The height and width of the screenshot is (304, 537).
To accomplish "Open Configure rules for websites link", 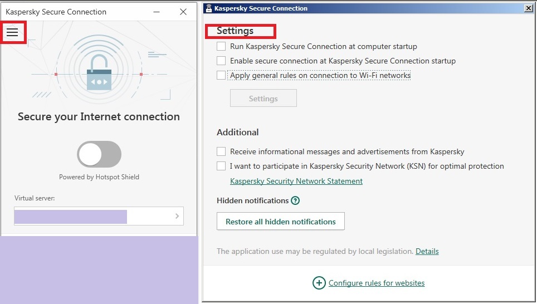I will click(x=377, y=283).
